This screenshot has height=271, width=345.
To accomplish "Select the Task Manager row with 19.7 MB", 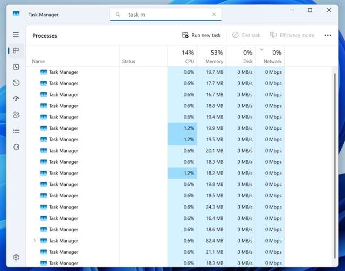I will [155, 72].
